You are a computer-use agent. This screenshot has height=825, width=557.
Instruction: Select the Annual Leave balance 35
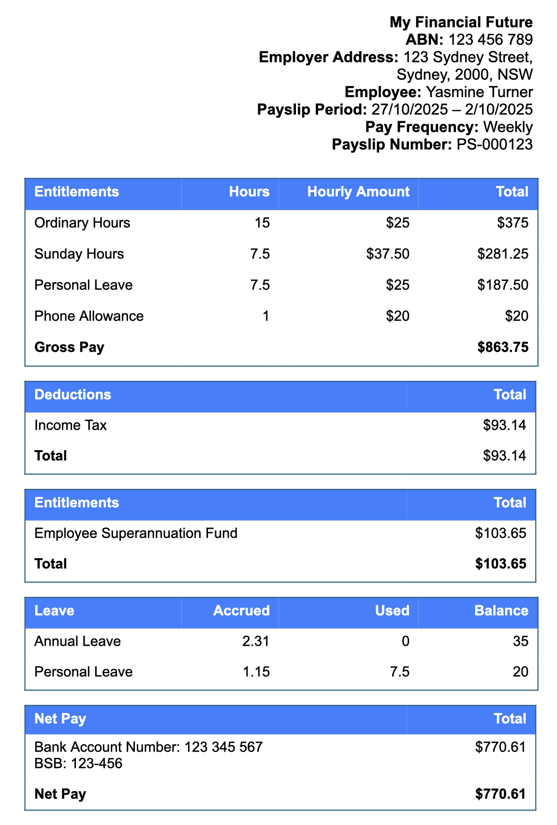pos(520,641)
